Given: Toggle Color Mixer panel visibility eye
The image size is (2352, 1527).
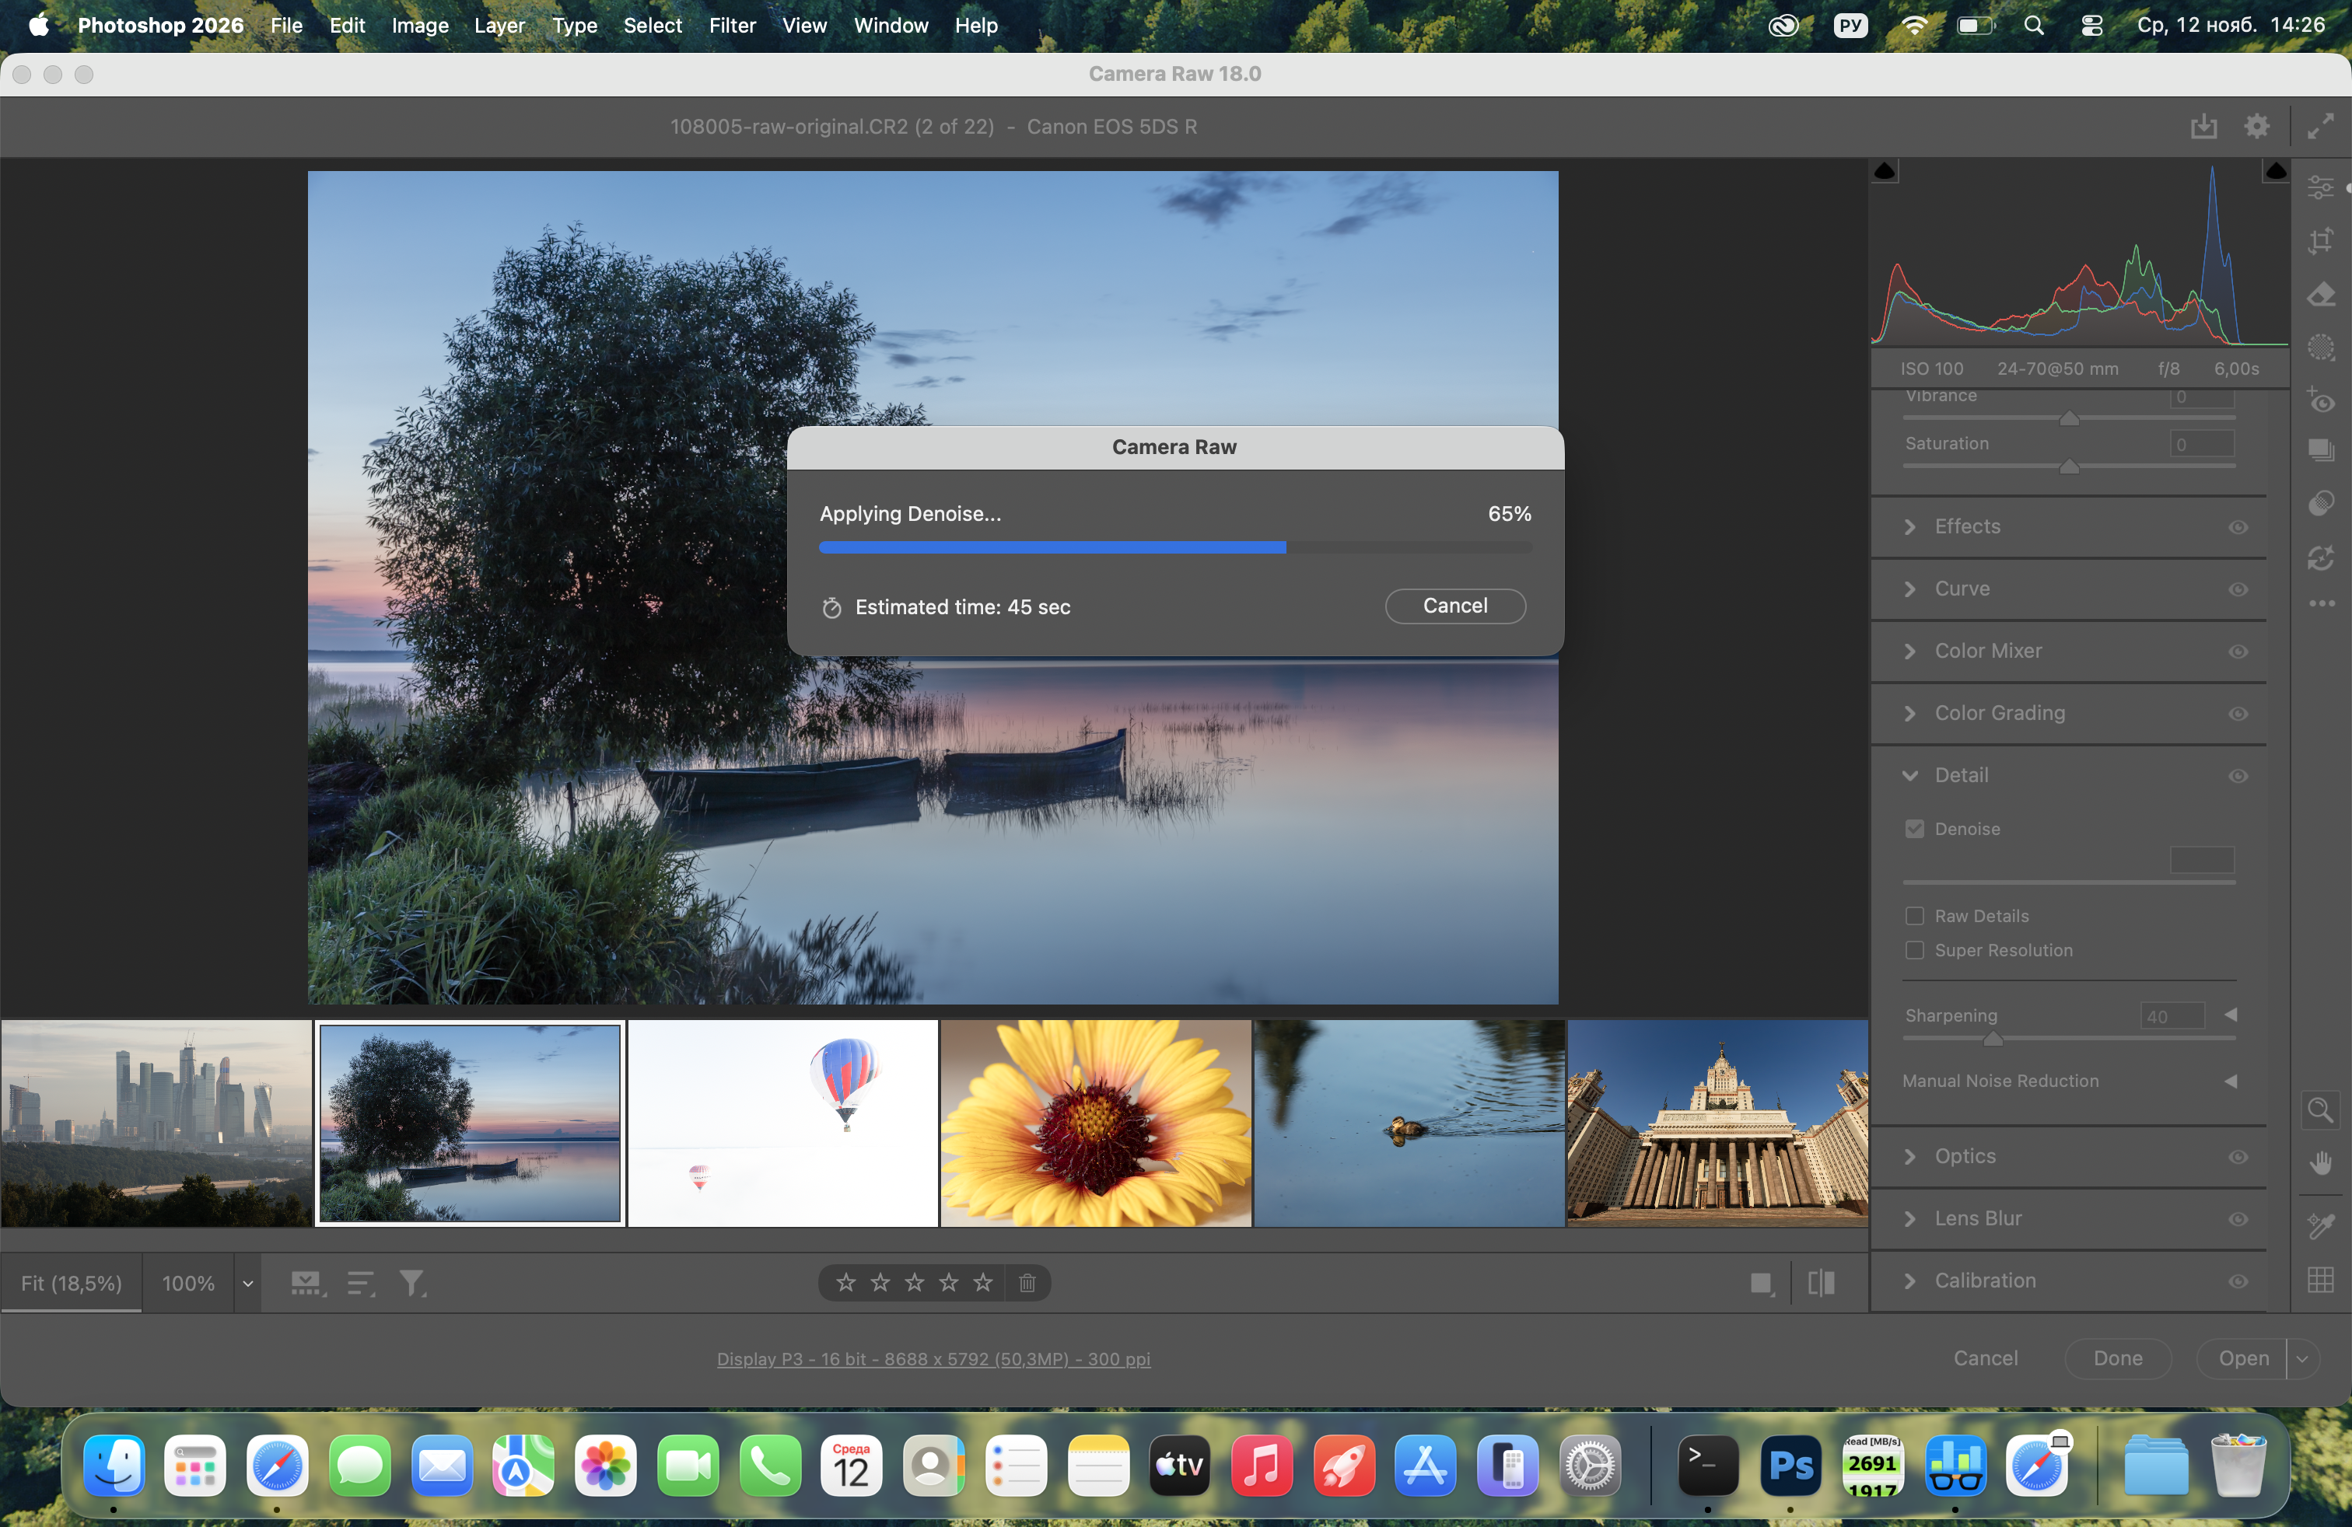Looking at the screenshot, I should (2238, 651).
